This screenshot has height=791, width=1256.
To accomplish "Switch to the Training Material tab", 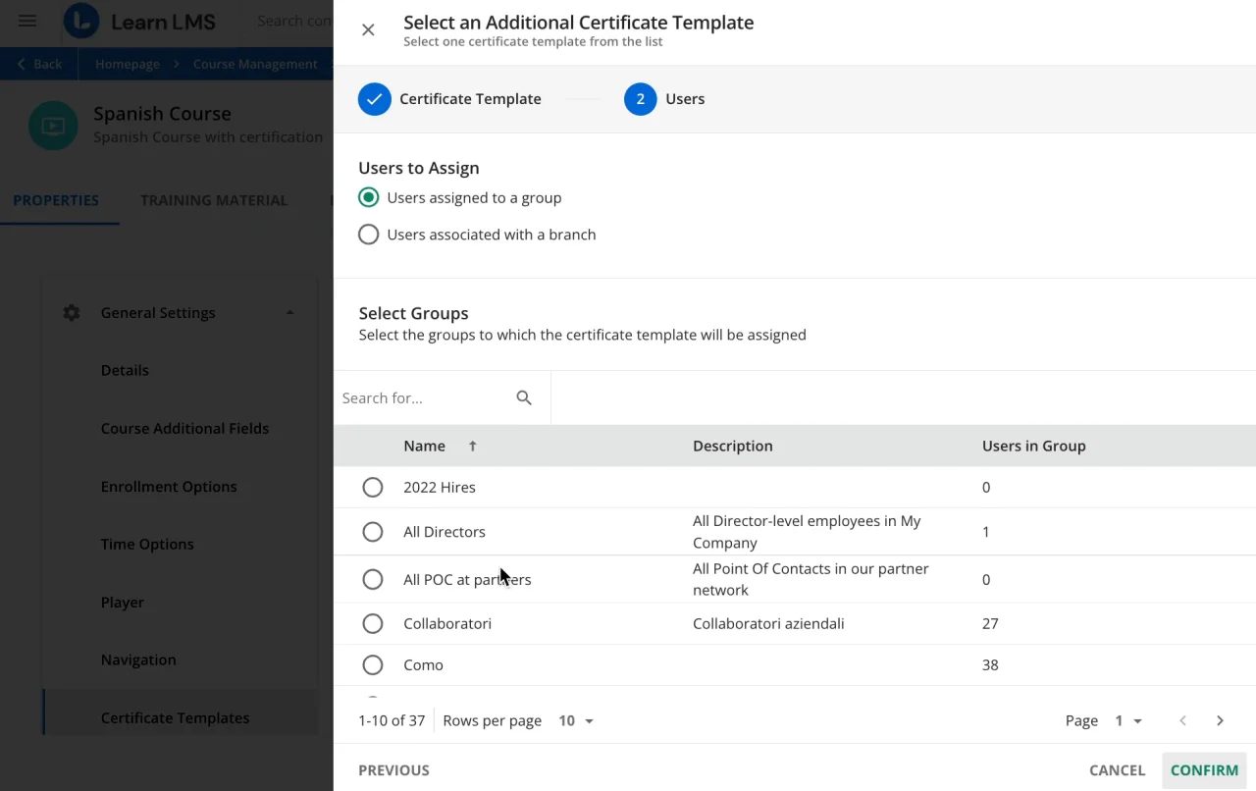I will pyautogui.click(x=214, y=200).
